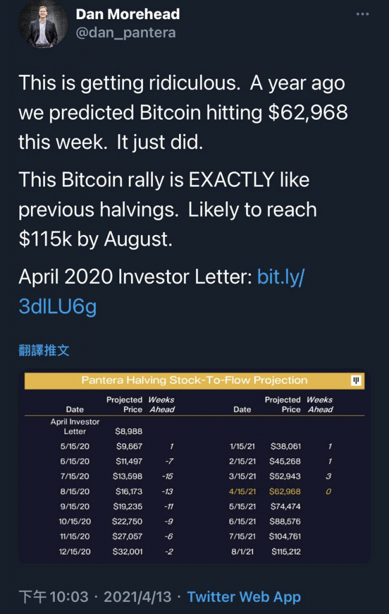389x614 pixels.
Task: Open the @dan_pantera handle
Action: pos(126,32)
